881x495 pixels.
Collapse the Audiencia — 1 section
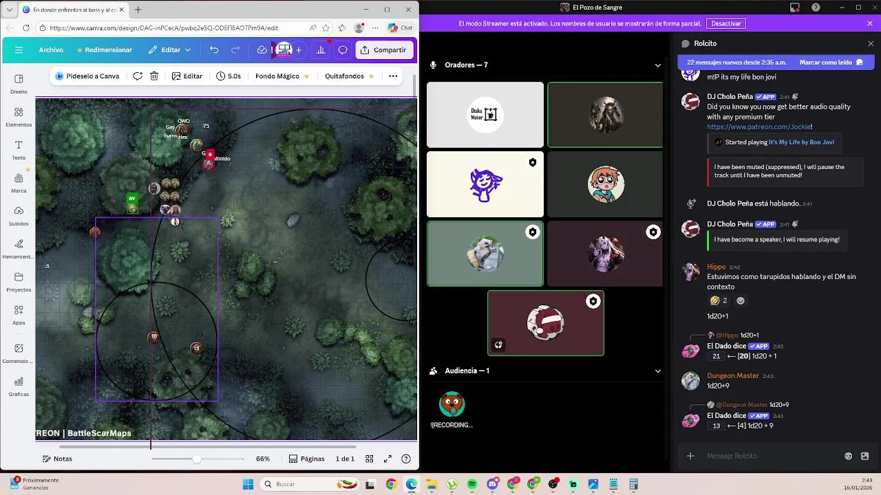tap(657, 371)
